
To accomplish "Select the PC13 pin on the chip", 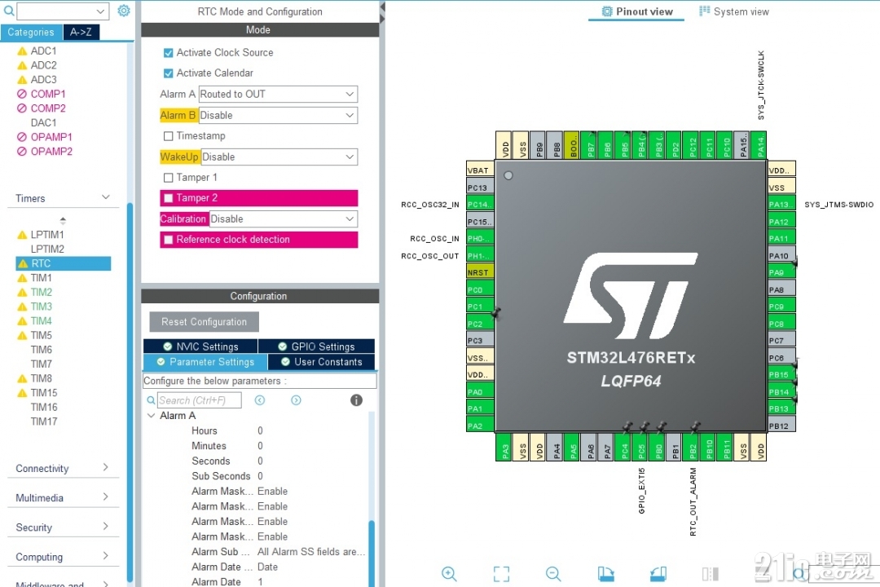I will coord(480,188).
